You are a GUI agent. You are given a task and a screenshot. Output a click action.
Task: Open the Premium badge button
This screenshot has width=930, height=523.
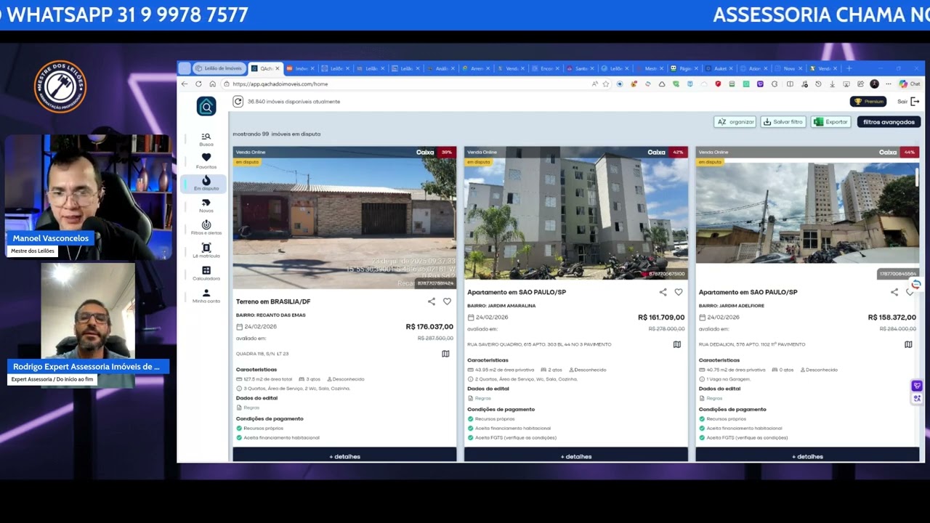[x=868, y=102]
